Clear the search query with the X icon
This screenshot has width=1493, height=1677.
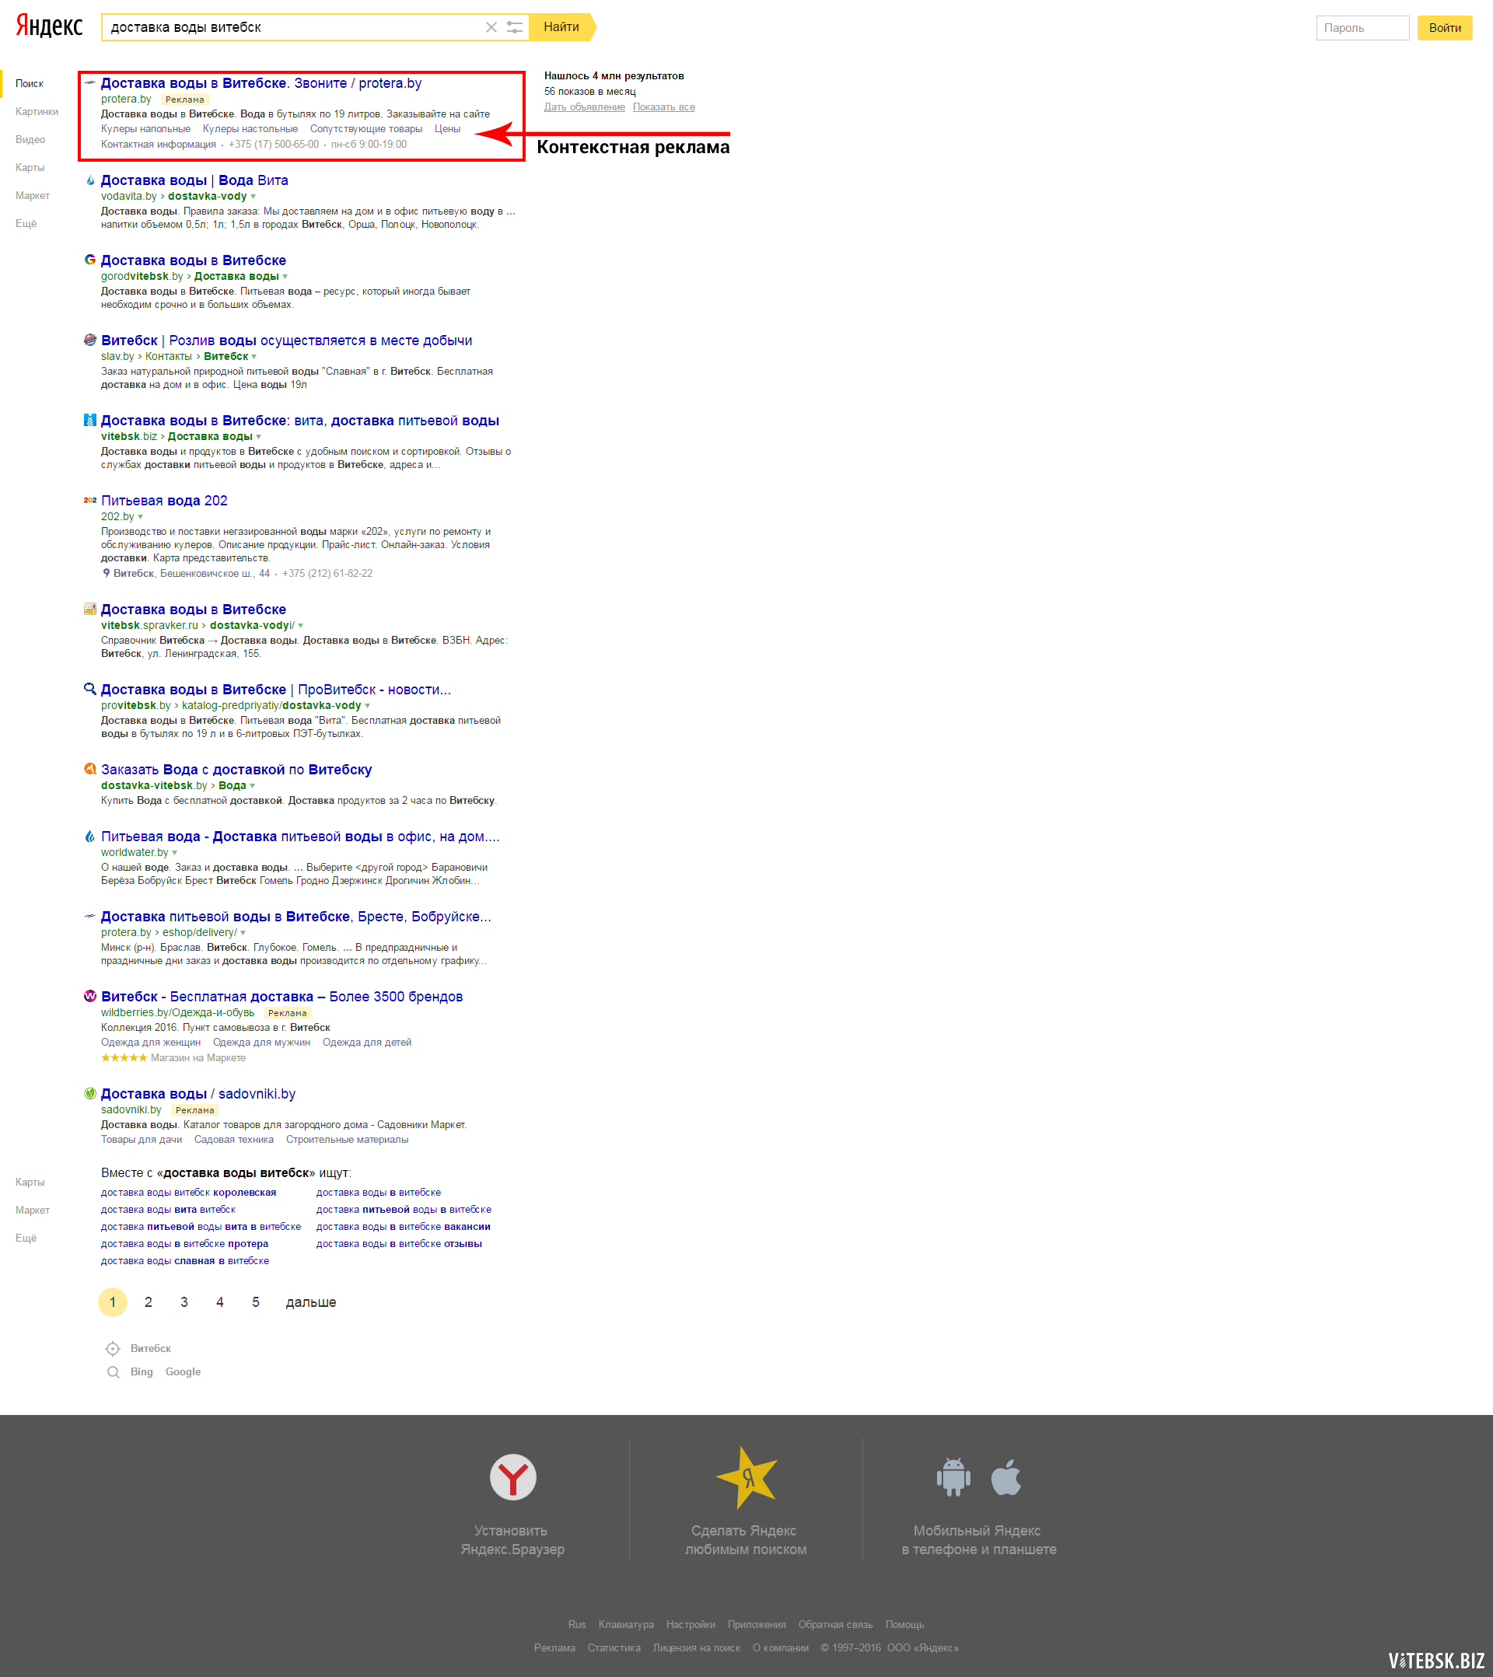[491, 27]
